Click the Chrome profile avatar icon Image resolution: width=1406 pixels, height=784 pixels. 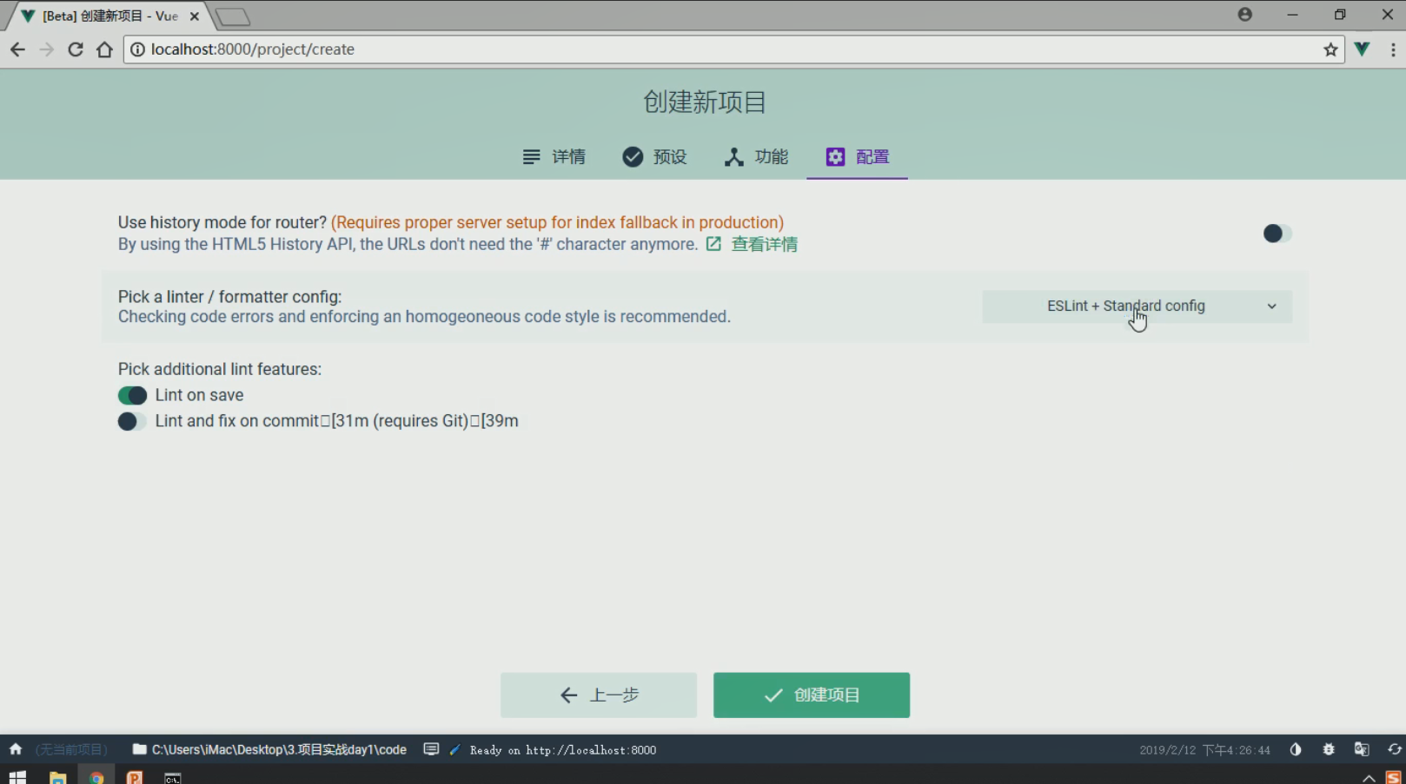pos(1245,15)
